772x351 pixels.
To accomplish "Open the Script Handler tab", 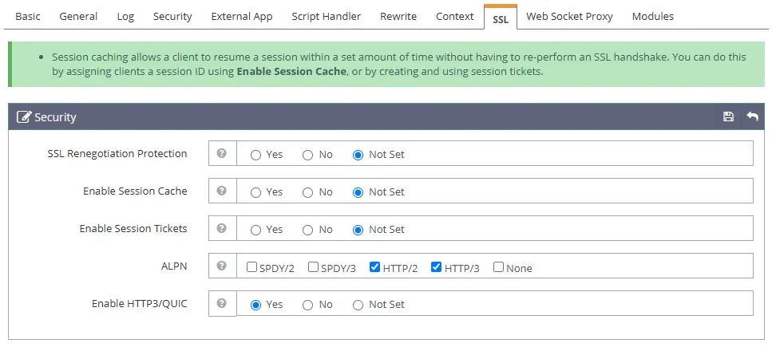I will click(327, 16).
